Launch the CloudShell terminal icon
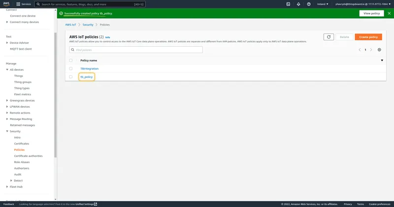Screen dimensions: 394x207 288,4
